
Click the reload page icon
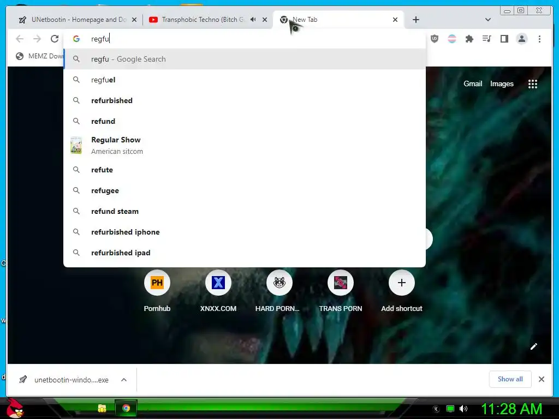click(x=55, y=39)
